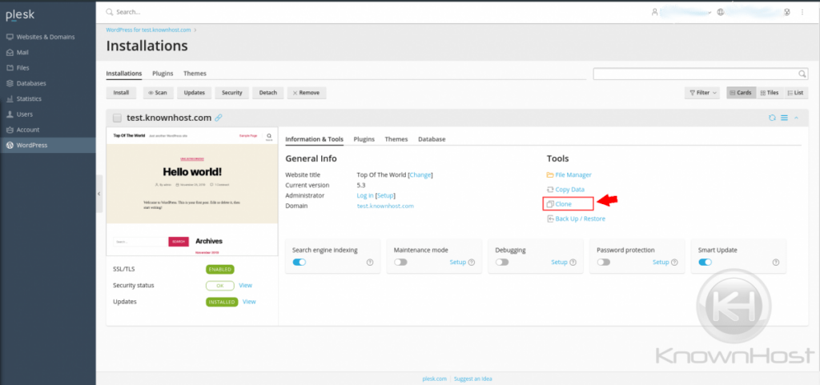The width and height of the screenshot is (820, 385).
Task: Switch to Tiles view
Action: pos(770,93)
